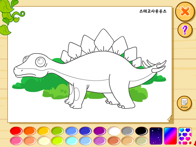Pick the dark purple paint color
Screen dimensions: 196x147
pos(100,131)
